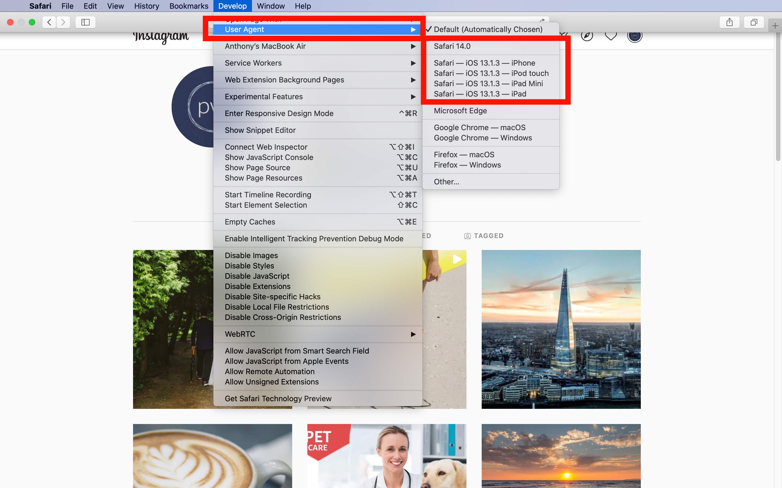The width and height of the screenshot is (782, 488).
Task: Choose Start Element Selection
Action: pos(318,205)
